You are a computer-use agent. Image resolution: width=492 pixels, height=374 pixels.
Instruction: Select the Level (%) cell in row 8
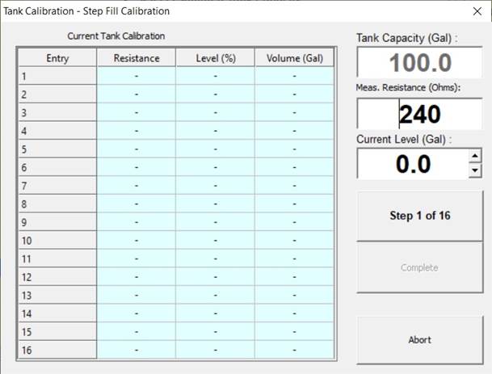coord(216,204)
